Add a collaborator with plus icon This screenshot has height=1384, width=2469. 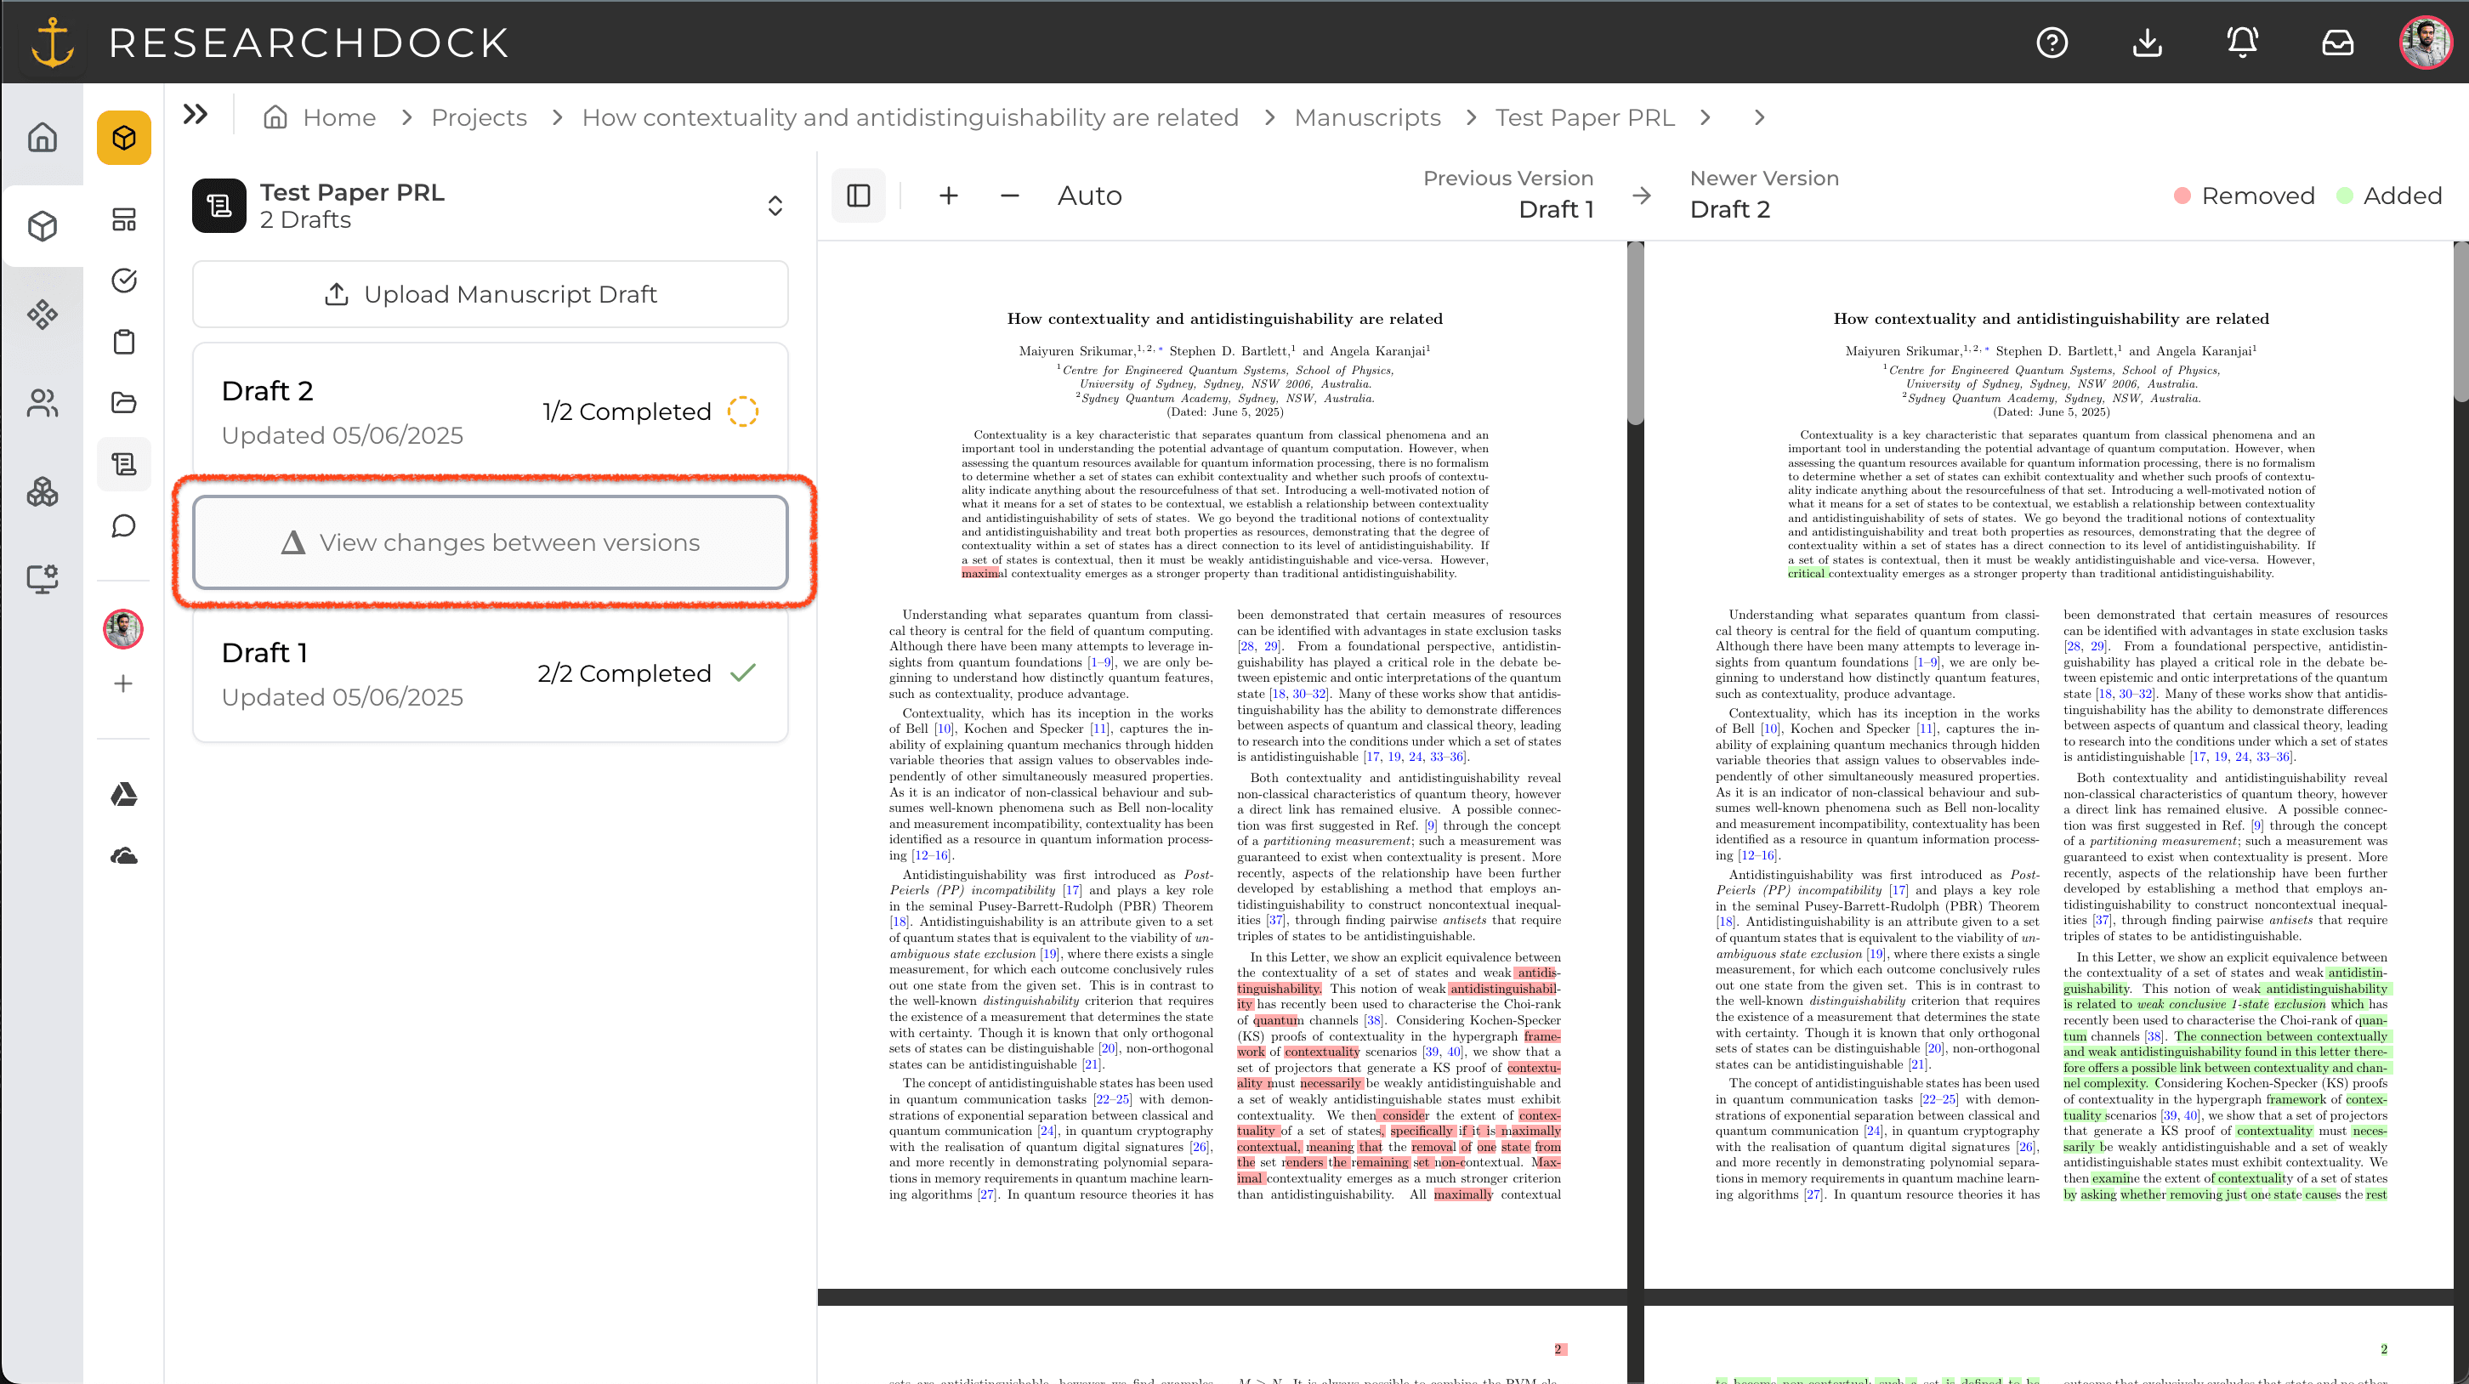click(x=123, y=683)
